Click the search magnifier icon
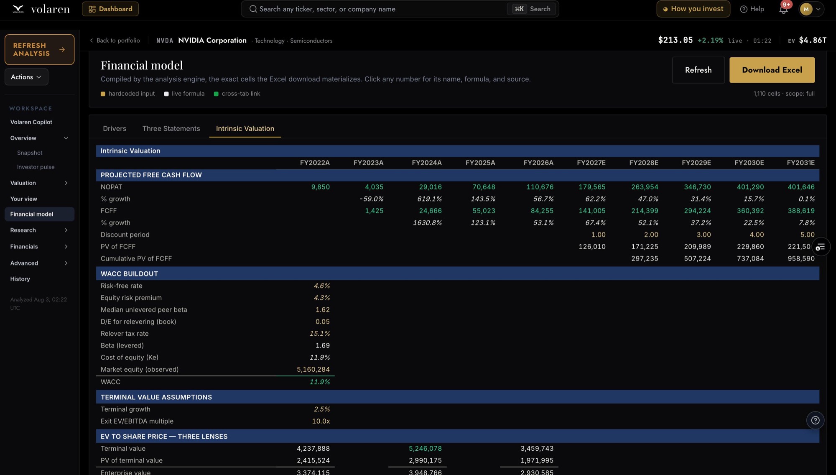 [x=253, y=9]
